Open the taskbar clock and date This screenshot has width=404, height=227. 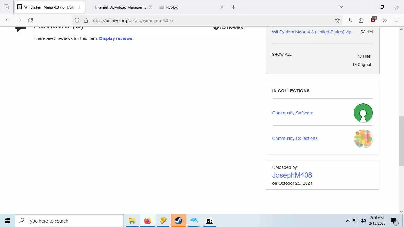[377, 221]
